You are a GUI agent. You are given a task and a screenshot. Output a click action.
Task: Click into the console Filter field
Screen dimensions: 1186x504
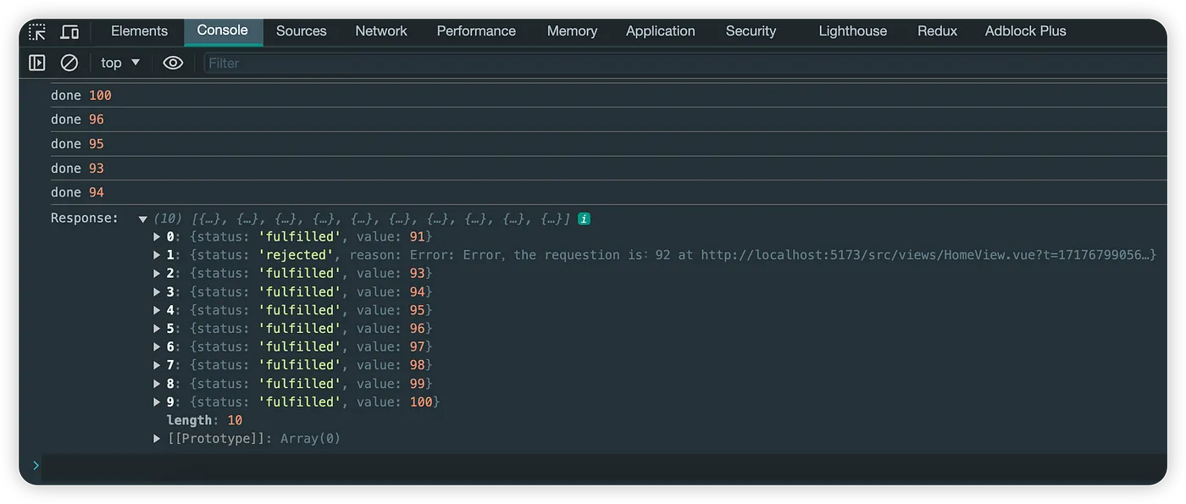coord(684,63)
